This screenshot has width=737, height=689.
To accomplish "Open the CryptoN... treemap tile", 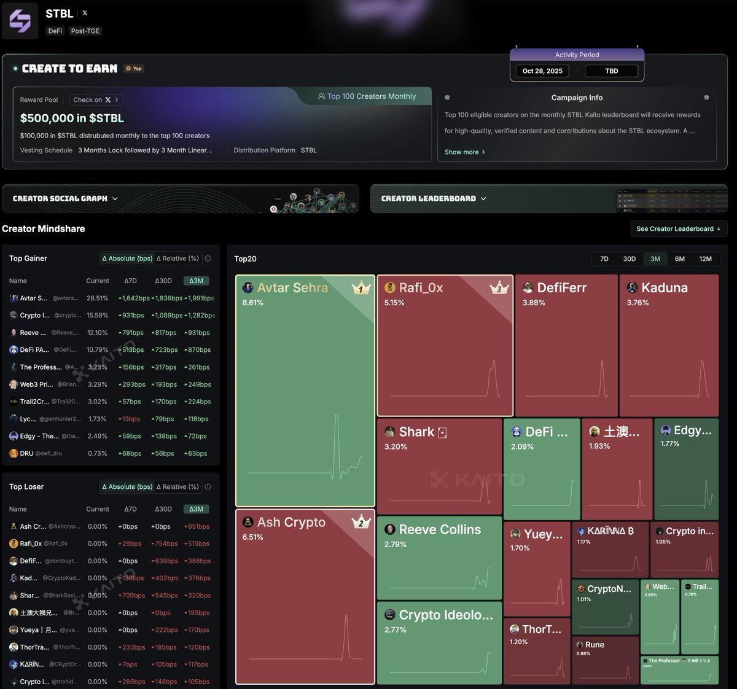I will pyautogui.click(x=606, y=607).
